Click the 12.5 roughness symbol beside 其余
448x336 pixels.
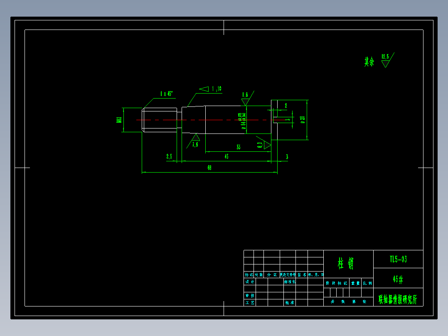coord(388,60)
